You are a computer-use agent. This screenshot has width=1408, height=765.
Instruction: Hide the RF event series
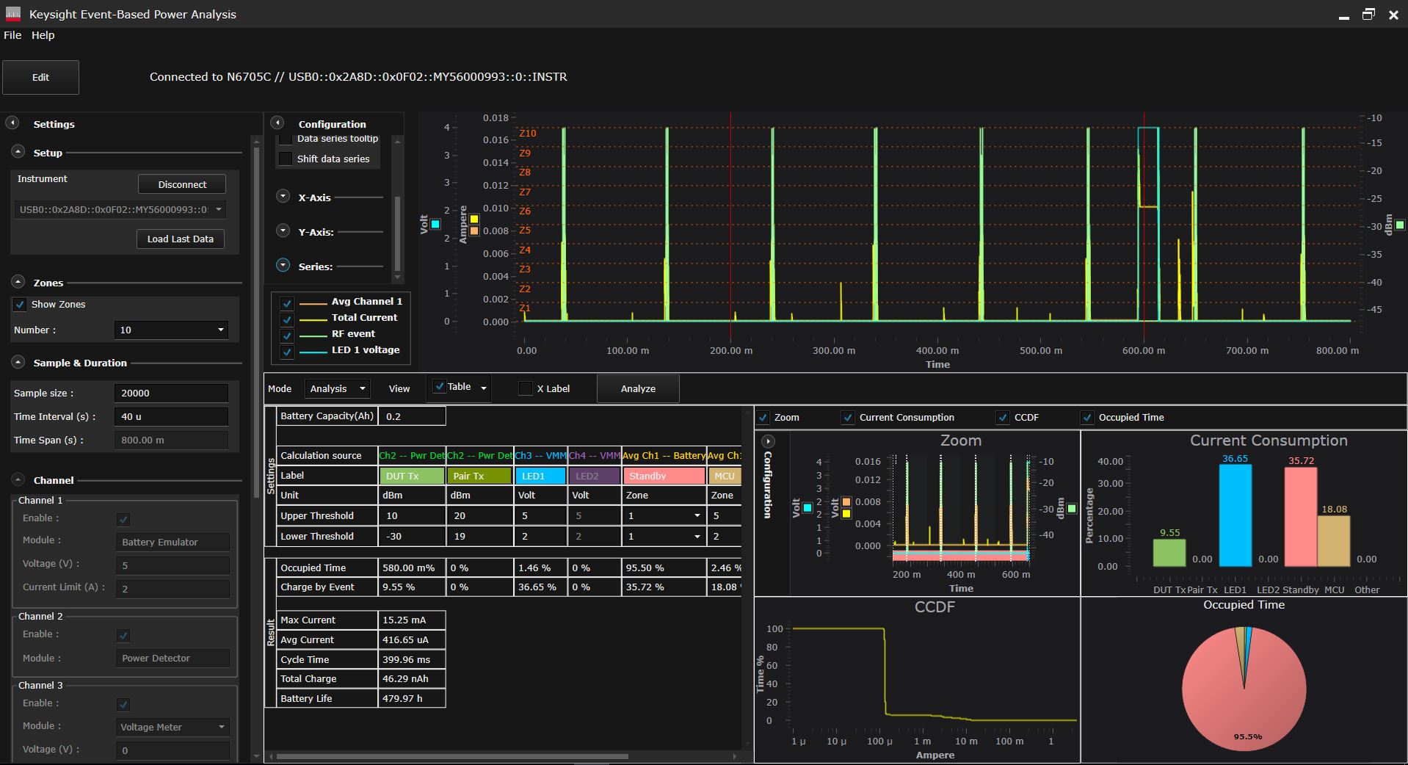point(287,335)
